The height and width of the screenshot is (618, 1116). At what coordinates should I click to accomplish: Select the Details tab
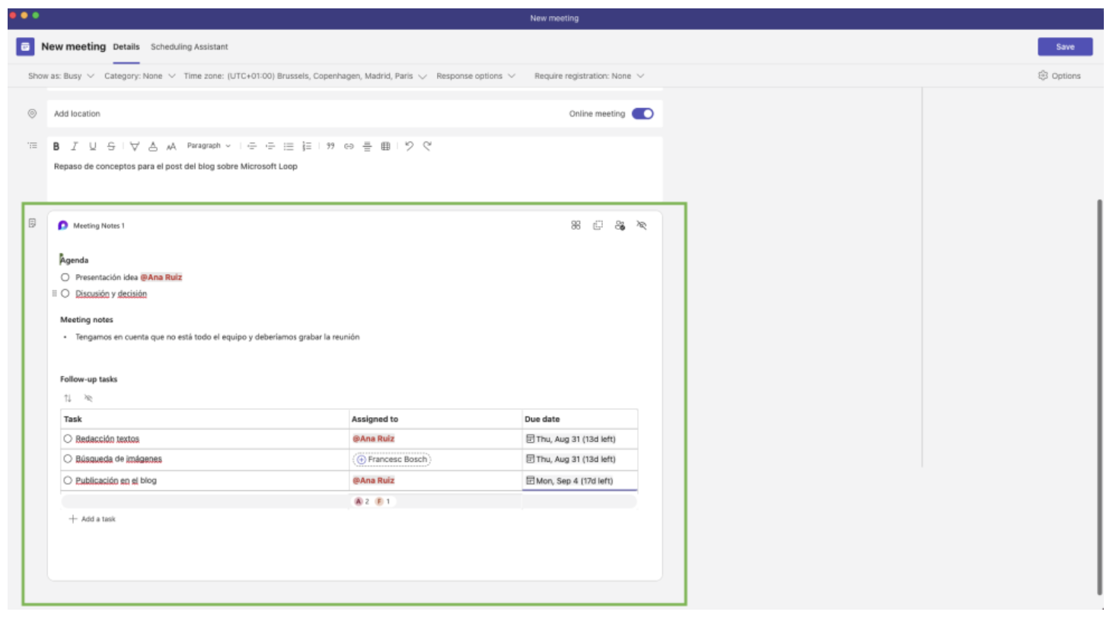[126, 47]
